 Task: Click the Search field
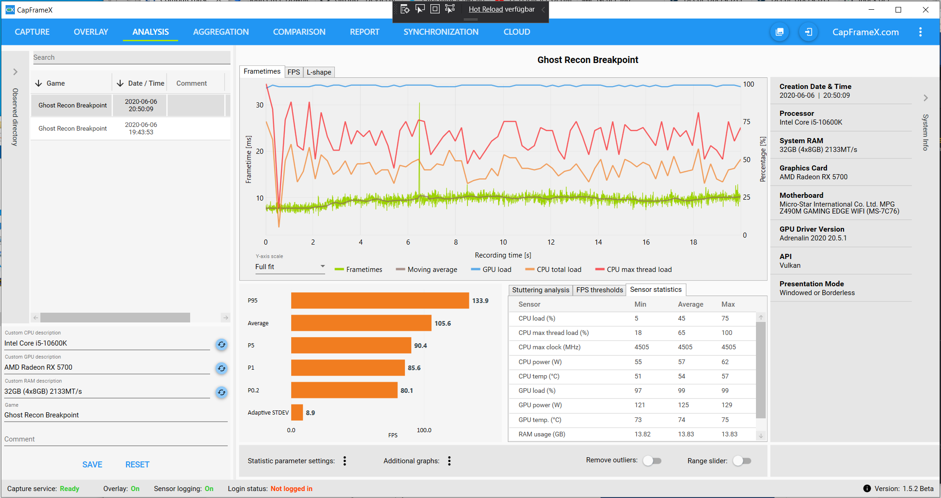131,57
